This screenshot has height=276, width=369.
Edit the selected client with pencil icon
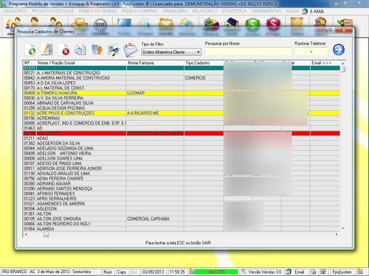[46, 50]
